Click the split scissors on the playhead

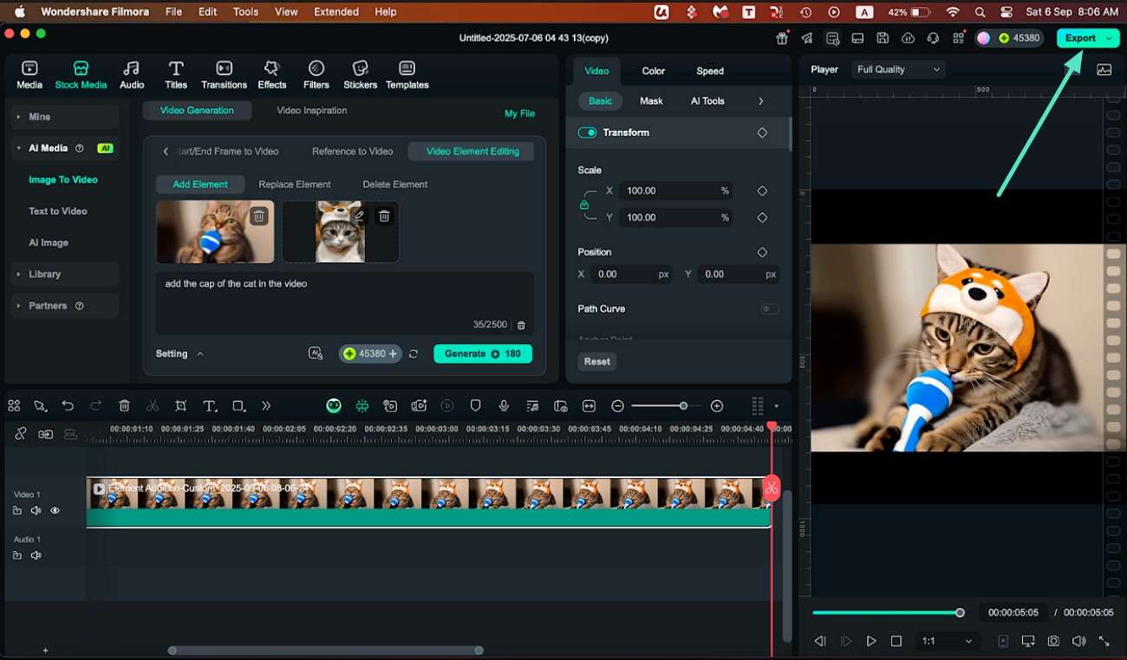coord(771,488)
